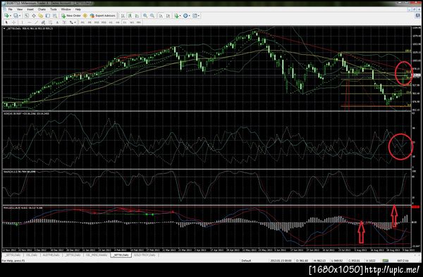Expand the Profiles dropdown arrow

point(20,15)
